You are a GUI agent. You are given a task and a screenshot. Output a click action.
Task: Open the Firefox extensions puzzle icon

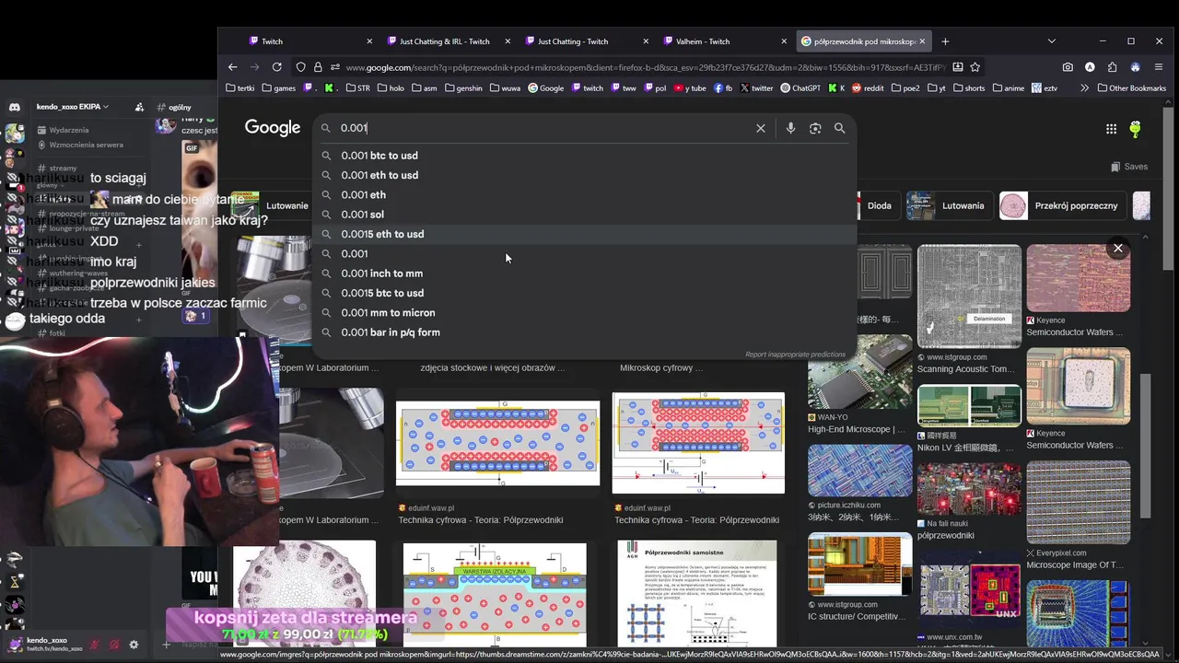1112,67
